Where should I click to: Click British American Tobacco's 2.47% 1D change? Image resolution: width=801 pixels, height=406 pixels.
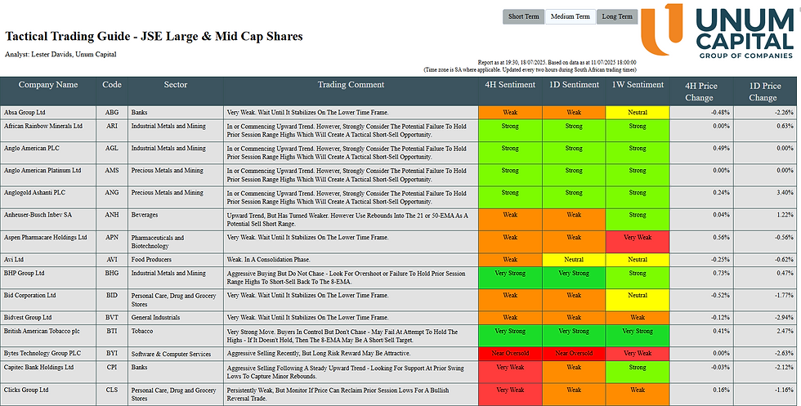[x=785, y=332]
